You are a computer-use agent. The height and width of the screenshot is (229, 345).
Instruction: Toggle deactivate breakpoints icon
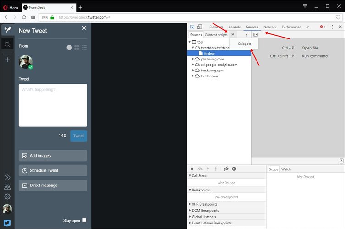tap(226, 169)
